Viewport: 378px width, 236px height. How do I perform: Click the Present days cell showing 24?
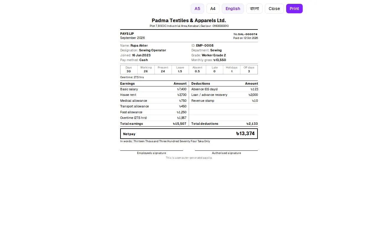point(163,70)
